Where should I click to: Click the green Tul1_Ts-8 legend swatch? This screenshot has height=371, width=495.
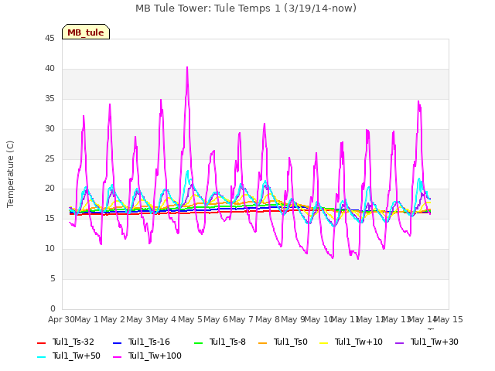[198, 342]
